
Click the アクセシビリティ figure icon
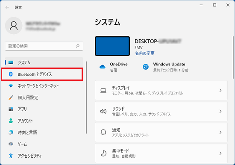tap(11, 156)
